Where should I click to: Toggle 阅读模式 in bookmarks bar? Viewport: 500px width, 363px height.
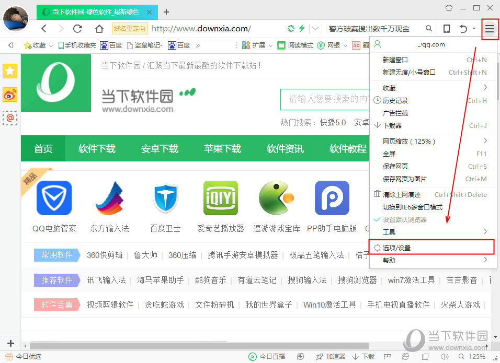(296, 45)
